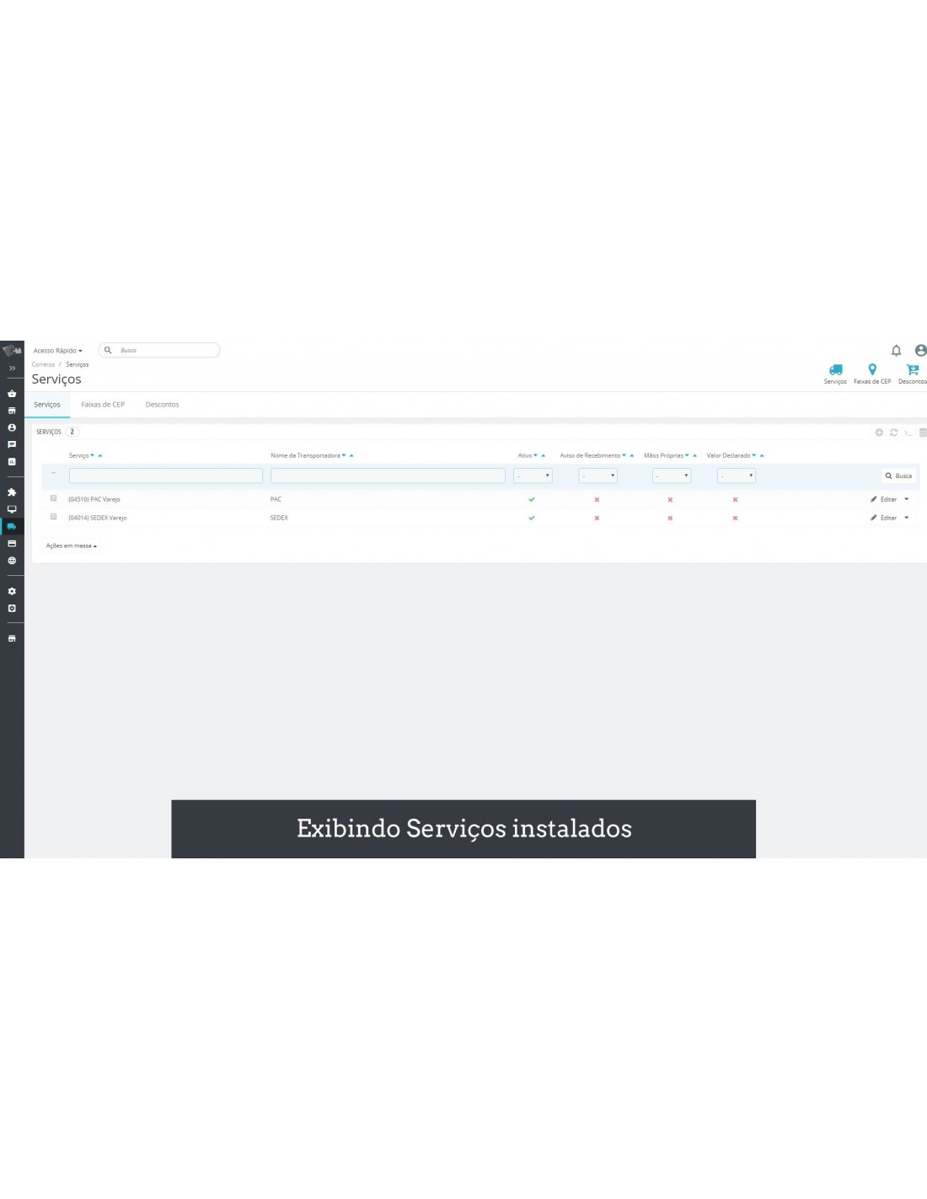Toggle Aviso de Recebimento for SEDEX

(x=597, y=519)
